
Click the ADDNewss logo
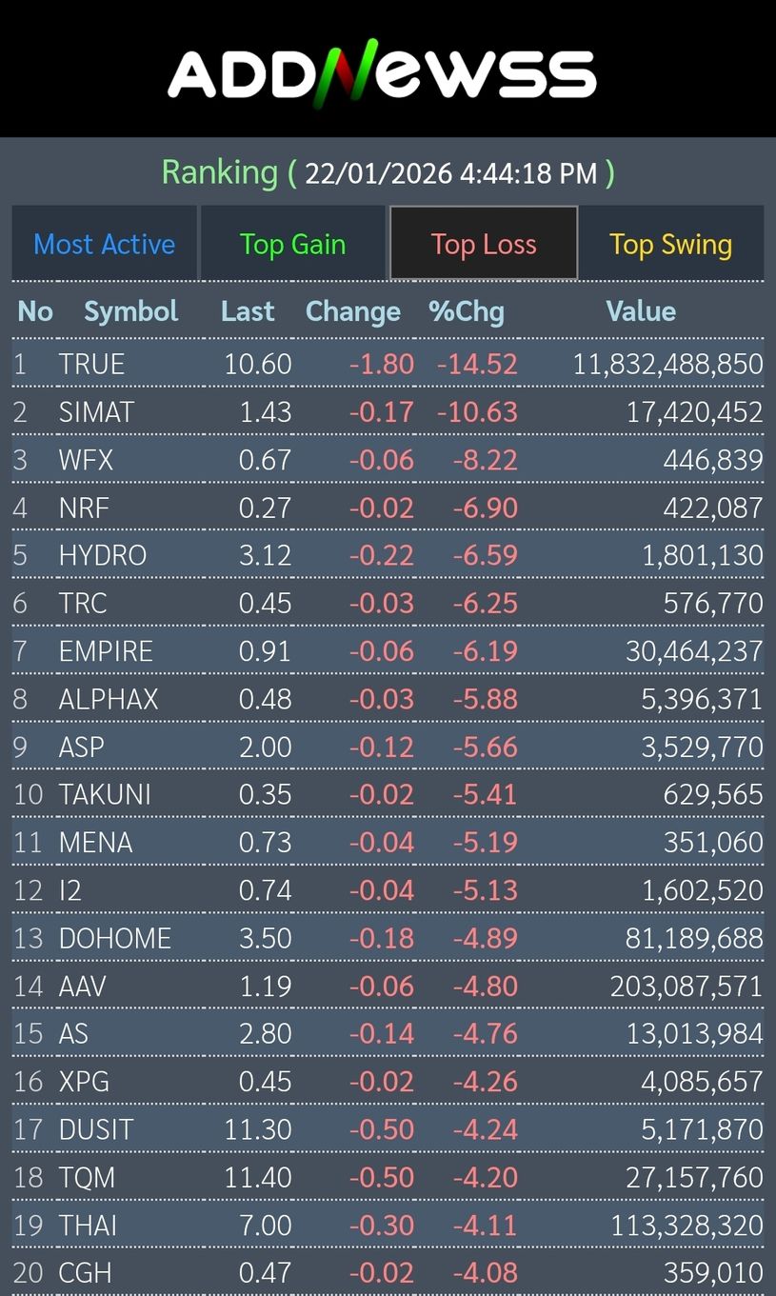pos(382,73)
